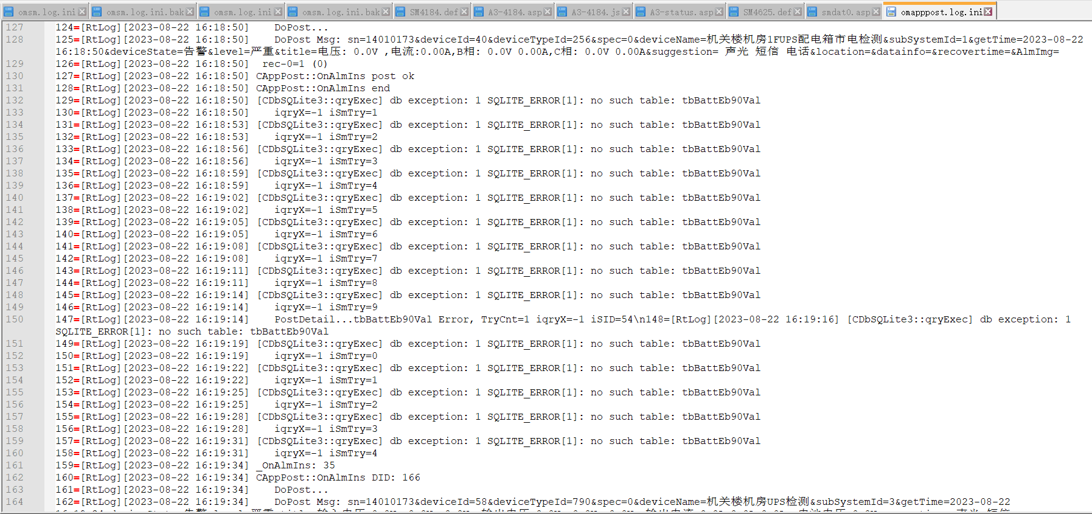Screen dimensions: 1092x514
Task: Click line number 128 in the gutter
Action: click(15, 40)
